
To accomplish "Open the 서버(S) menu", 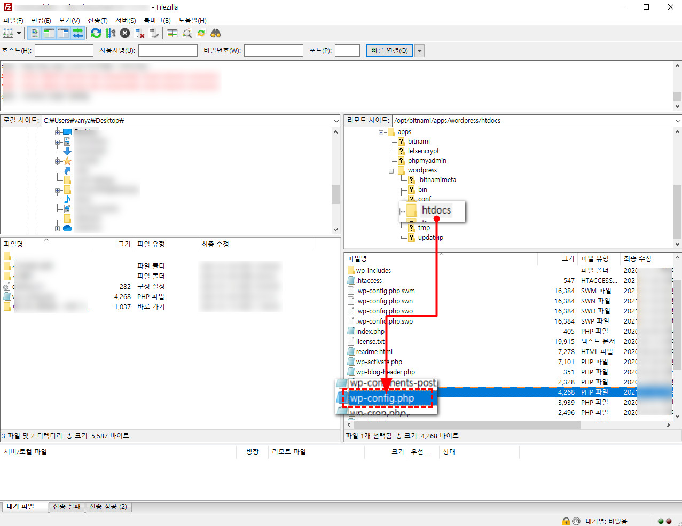I will [x=126, y=20].
